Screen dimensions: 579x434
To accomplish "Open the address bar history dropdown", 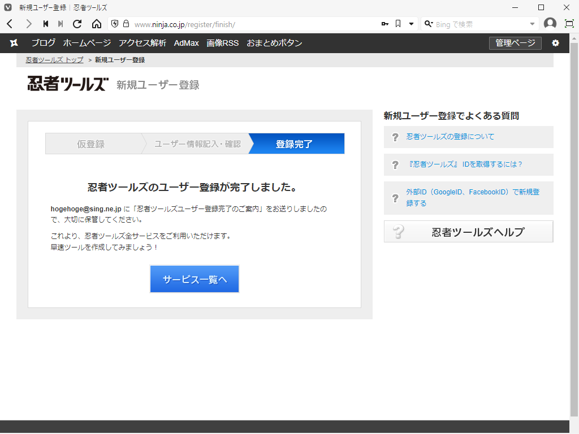I will pos(411,24).
